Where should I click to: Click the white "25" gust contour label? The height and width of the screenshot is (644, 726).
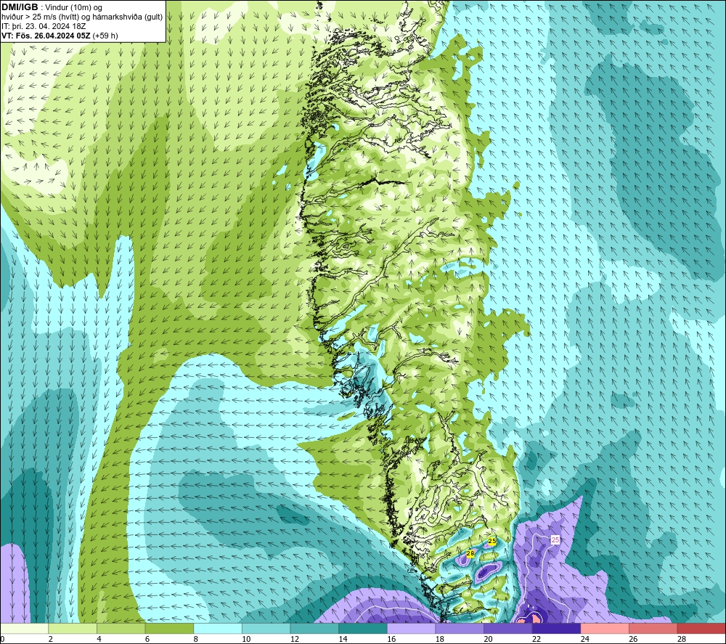tap(555, 540)
